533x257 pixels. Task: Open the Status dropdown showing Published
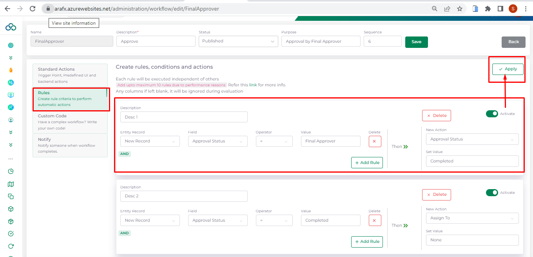(238, 41)
